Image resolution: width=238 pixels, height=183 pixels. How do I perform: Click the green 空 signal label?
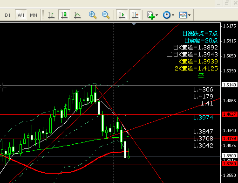click(x=201, y=76)
